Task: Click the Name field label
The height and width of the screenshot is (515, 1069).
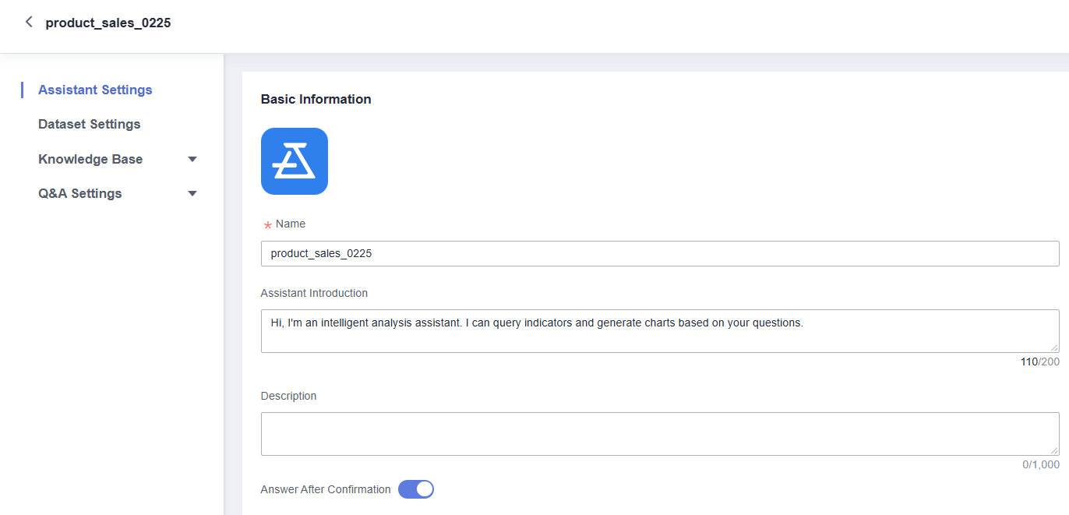Action: pyautogui.click(x=291, y=224)
